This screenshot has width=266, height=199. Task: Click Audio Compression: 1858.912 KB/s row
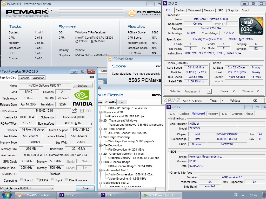[x=130, y=174]
